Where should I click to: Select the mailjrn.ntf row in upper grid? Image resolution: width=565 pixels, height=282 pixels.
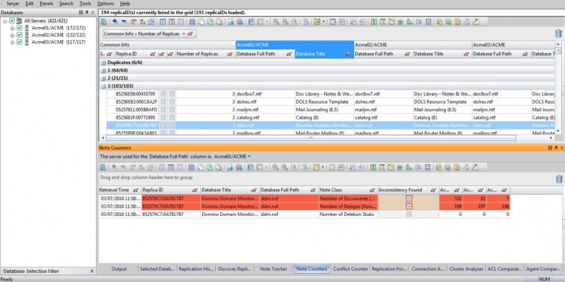tap(330, 110)
